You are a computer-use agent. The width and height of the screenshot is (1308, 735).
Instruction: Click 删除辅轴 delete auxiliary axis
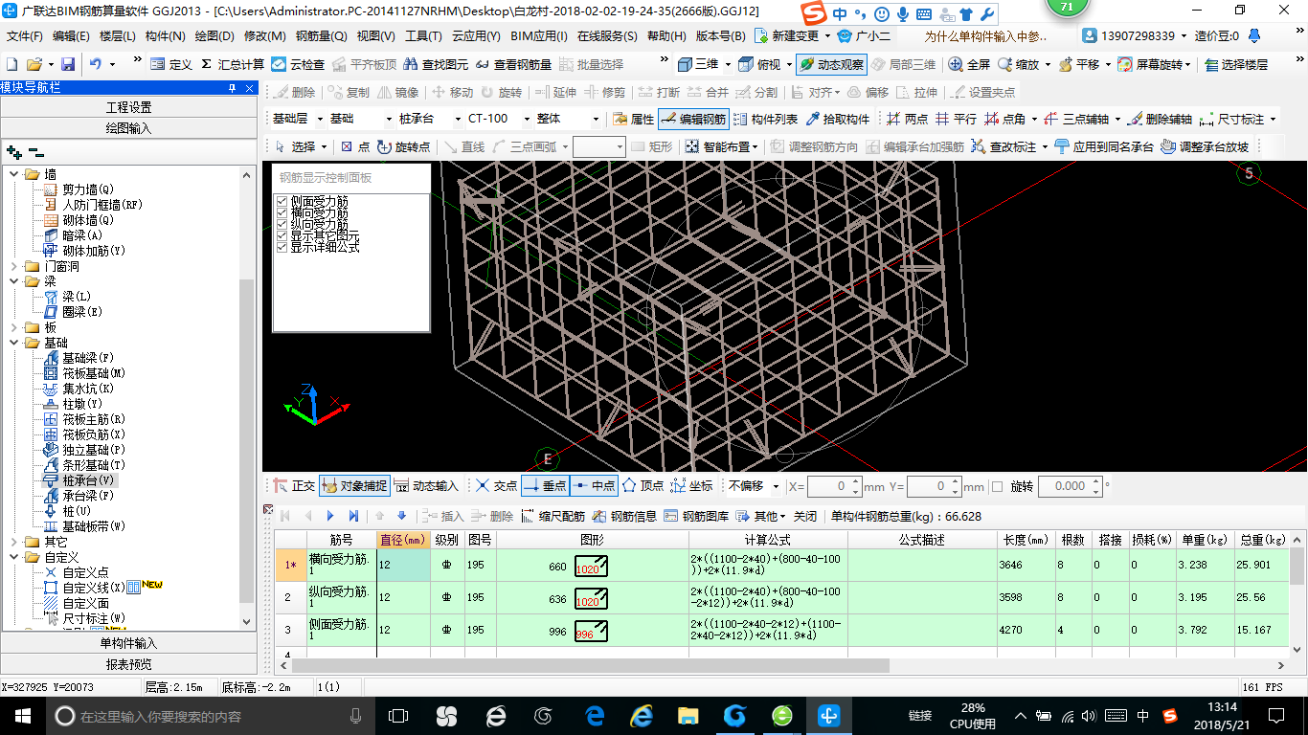tap(1160, 119)
